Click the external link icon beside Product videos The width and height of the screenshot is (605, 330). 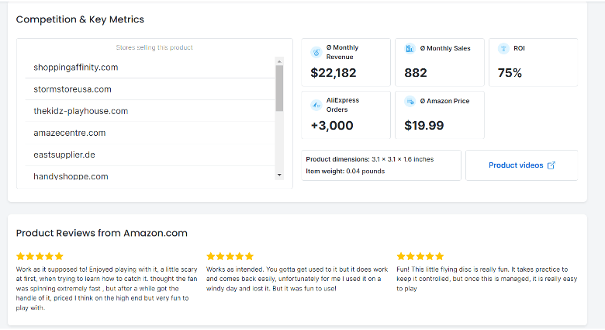pyautogui.click(x=551, y=165)
